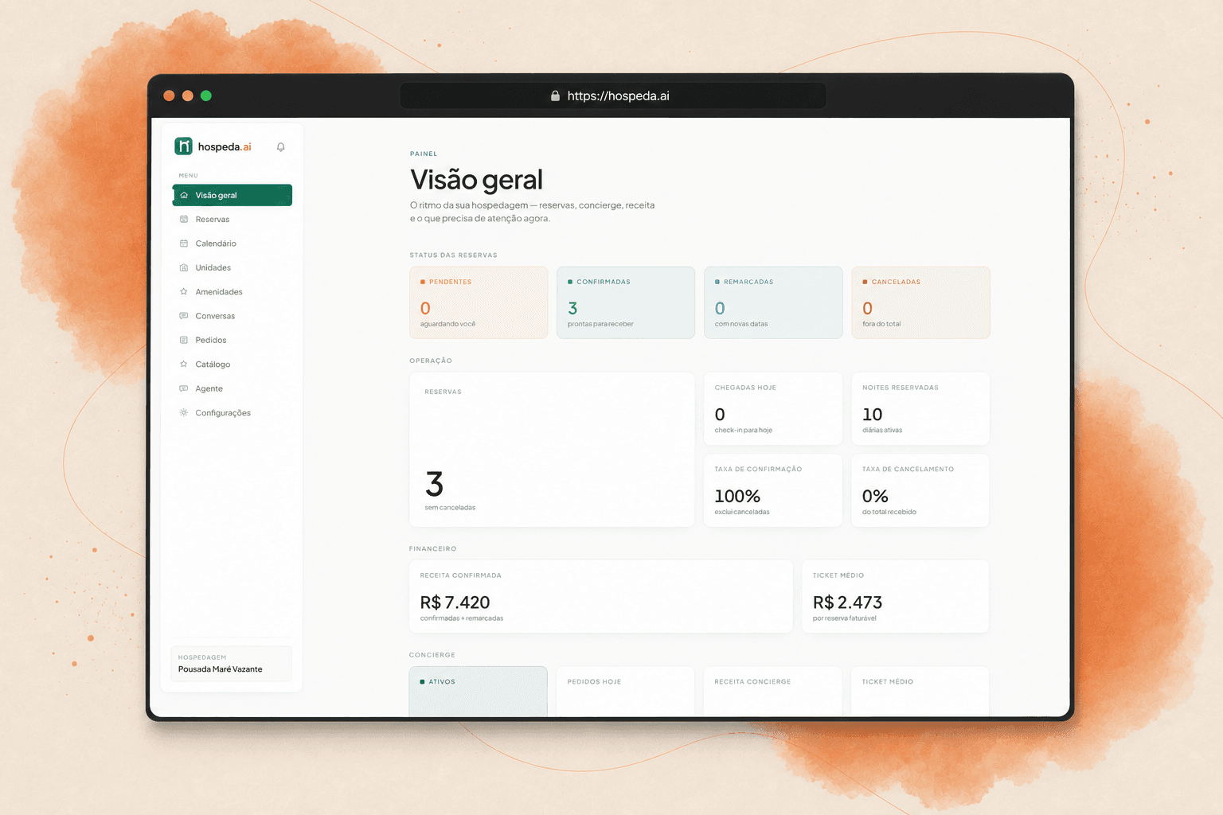Click the Calendário sidebar icon
The height and width of the screenshot is (815, 1223).
[x=184, y=244]
